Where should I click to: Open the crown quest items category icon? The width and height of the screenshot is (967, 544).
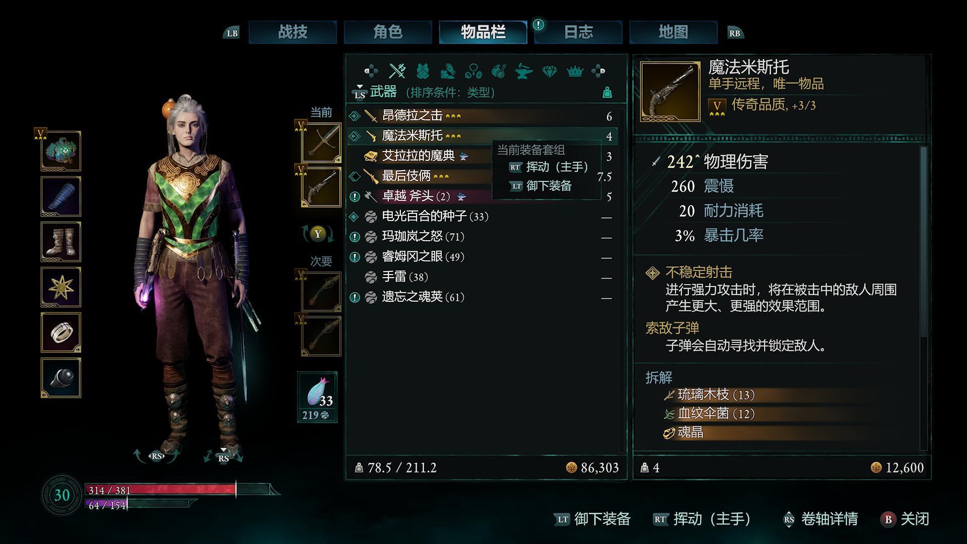tap(575, 71)
